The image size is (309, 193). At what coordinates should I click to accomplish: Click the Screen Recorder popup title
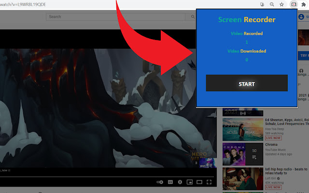click(x=247, y=19)
